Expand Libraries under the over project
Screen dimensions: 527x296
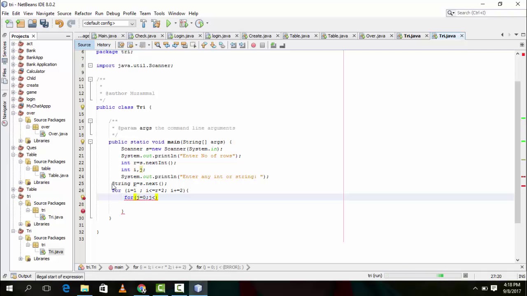21,141
